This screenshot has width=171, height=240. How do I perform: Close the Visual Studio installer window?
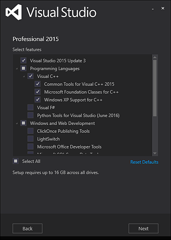163,8
